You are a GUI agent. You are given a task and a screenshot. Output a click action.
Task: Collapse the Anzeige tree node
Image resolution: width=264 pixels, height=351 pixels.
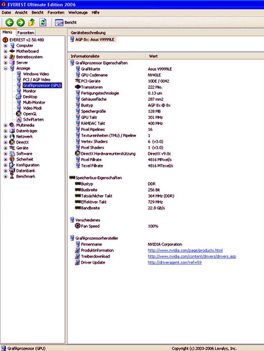pyautogui.click(x=6, y=69)
